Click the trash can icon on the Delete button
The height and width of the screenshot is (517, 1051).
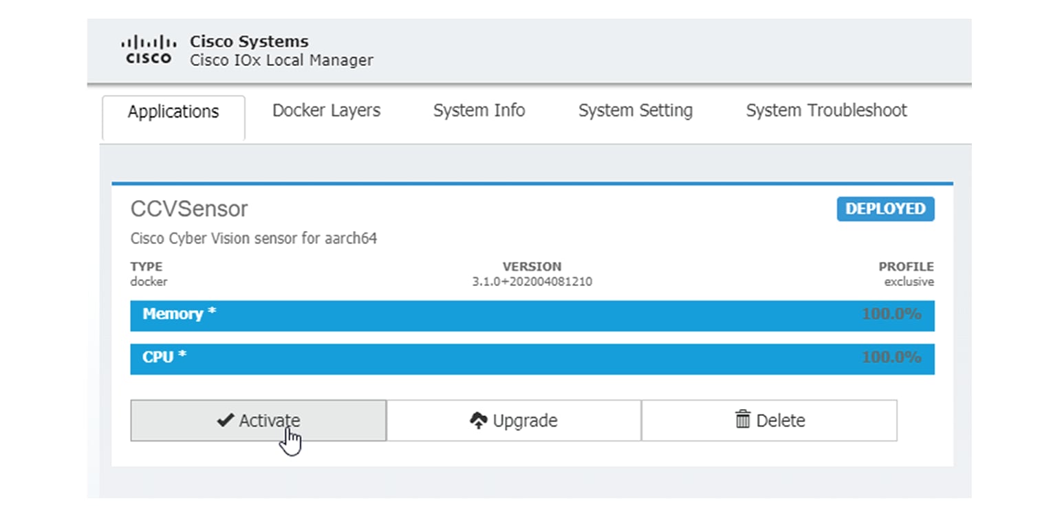point(743,419)
